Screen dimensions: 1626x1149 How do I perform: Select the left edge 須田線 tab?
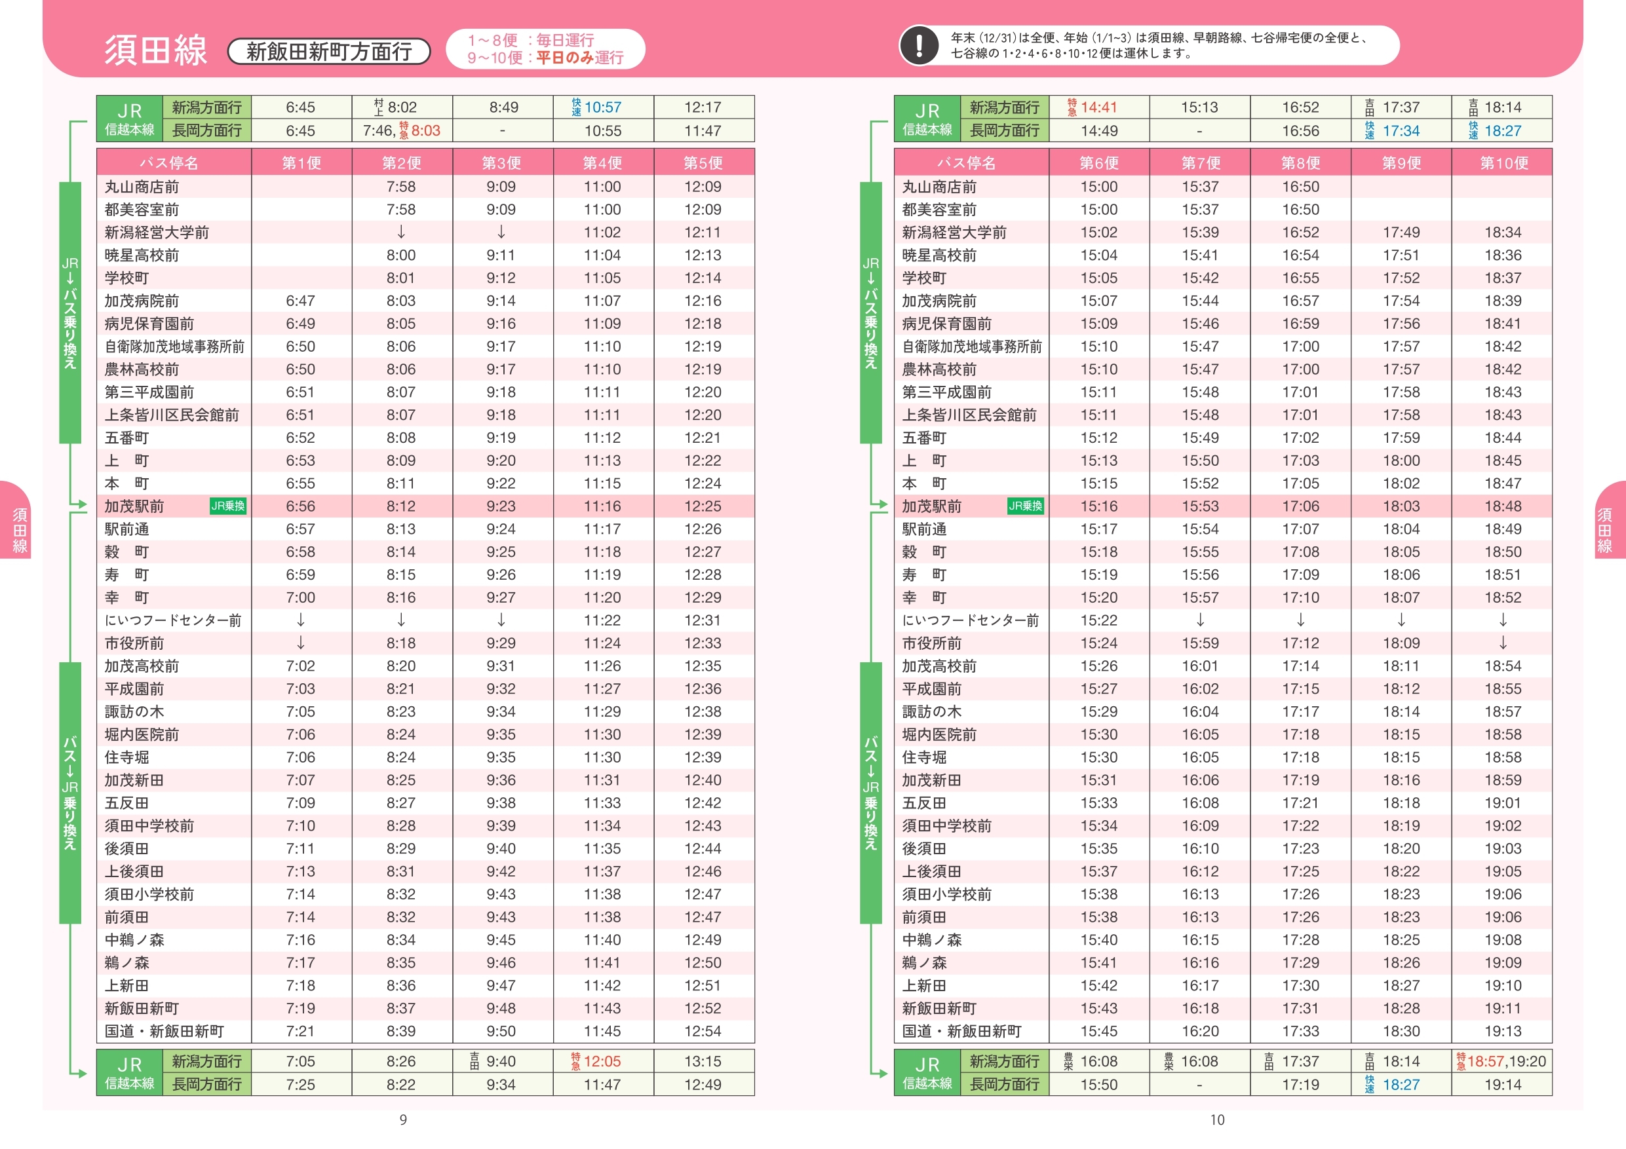point(18,529)
